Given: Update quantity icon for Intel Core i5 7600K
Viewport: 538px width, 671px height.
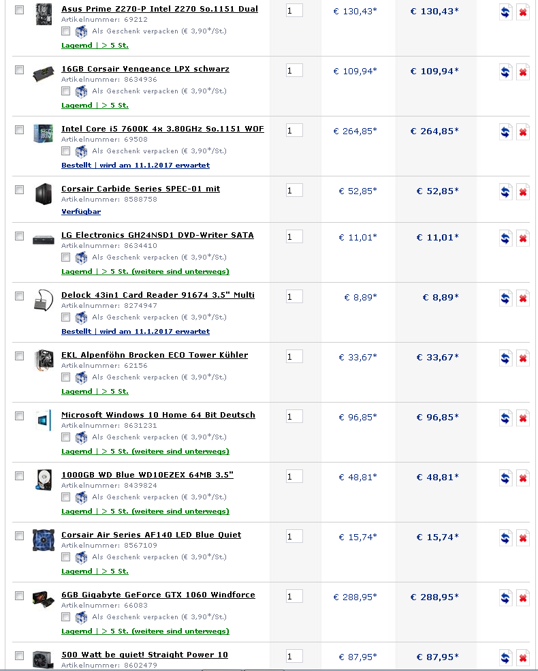Looking at the screenshot, I should pos(505,131).
